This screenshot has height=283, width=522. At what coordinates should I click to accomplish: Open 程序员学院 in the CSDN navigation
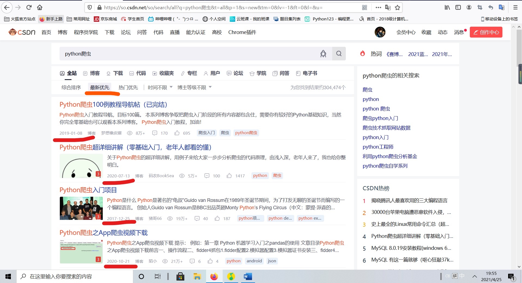(x=86, y=32)
